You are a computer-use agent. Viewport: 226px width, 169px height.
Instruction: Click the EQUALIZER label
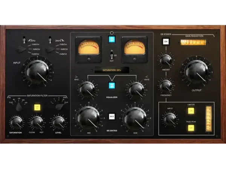tap(112, 97)
